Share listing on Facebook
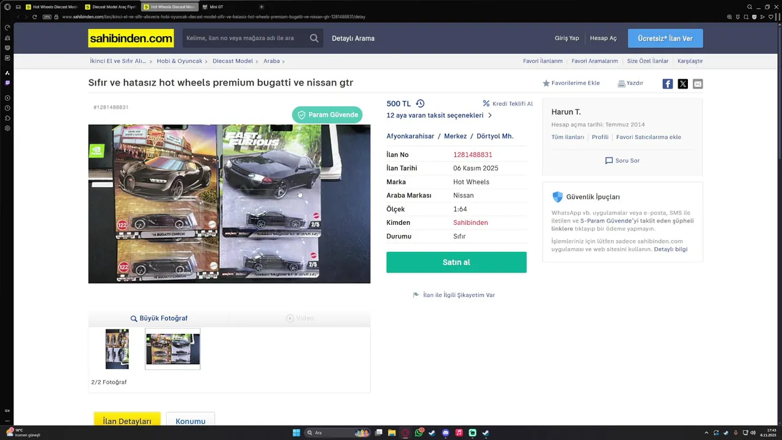782x440 pixels. coord(668,84)
